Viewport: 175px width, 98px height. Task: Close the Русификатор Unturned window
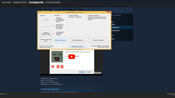click(x=109, y=12)
